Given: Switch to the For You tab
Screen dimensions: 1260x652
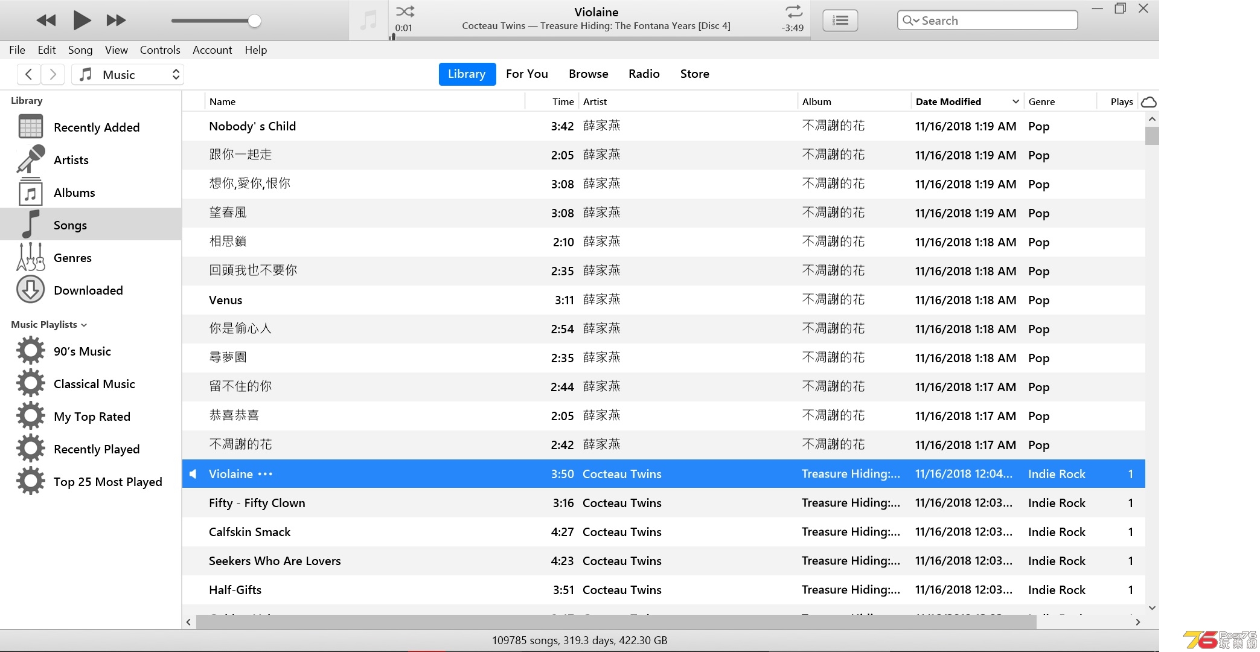Looking at the screenshot, I should pos(527,74).
